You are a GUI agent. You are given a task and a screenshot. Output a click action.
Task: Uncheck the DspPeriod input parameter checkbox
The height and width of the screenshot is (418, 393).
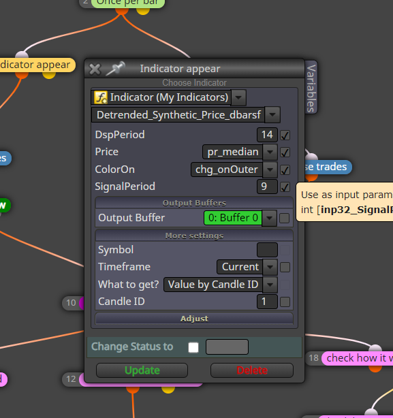click(285, 135)
